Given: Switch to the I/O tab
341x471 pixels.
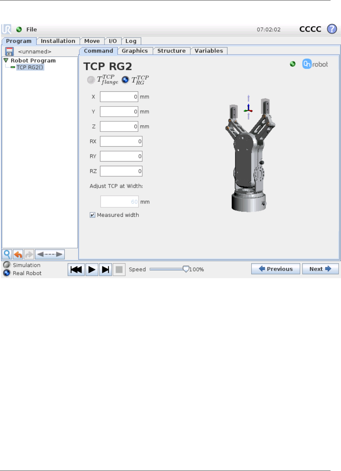Looking at the screenshot, I should (113, 41).
